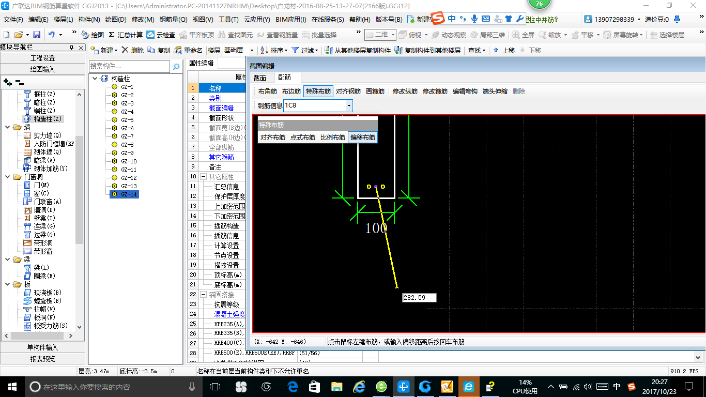Image resolution: width=706 pixels, height=397 pixels.
Task: Select GZ-1 in the component tree
Action: tap(127, 87)
